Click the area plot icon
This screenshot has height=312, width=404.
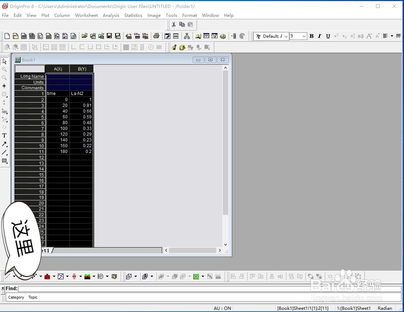point(87,276)
